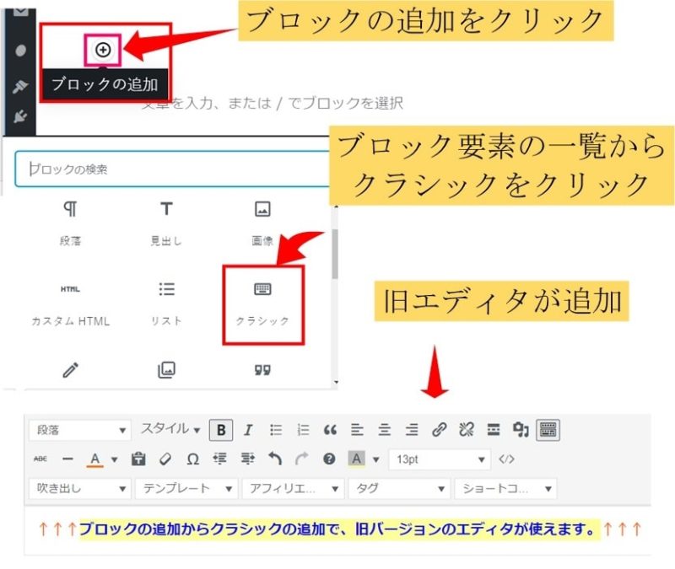Align text center
This screenshot has width=675, height=569.
[385, 430]
